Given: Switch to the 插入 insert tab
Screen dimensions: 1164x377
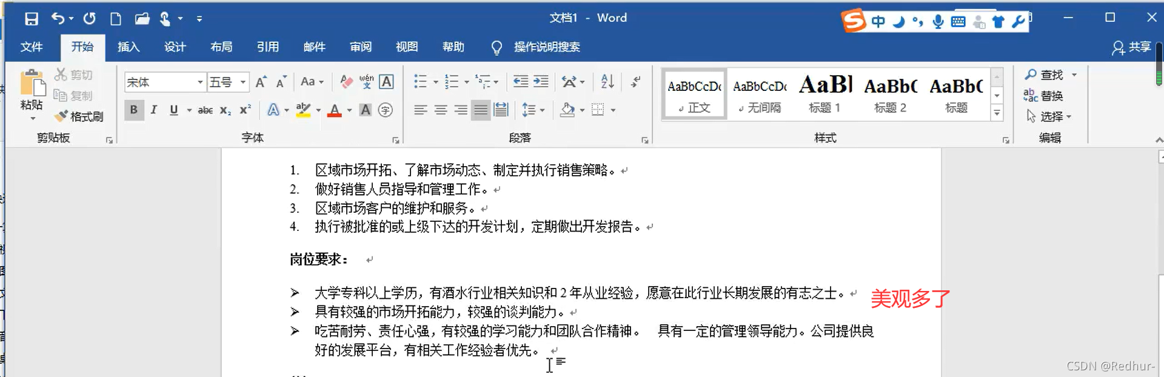Looking at the screenshot, I should [x=129, y=47].
